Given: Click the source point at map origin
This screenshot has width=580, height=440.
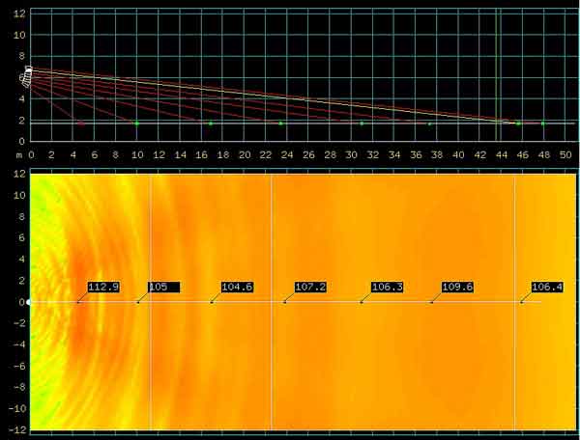Looking at the screenshot, I should click(x=28, y=302).
